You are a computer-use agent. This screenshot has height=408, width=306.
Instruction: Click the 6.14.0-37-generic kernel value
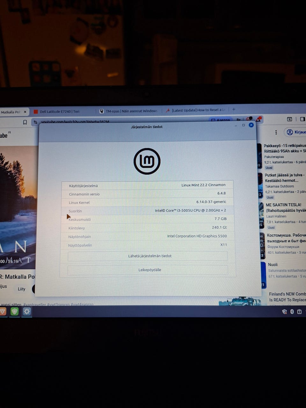tap(211, 202)
